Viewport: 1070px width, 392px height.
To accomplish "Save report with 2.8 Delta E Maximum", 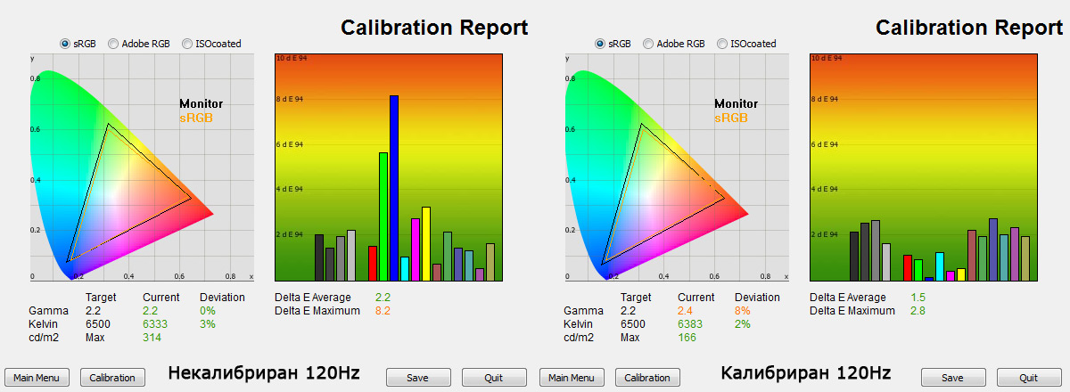I will pyautogui.click(x=953, y=378).
